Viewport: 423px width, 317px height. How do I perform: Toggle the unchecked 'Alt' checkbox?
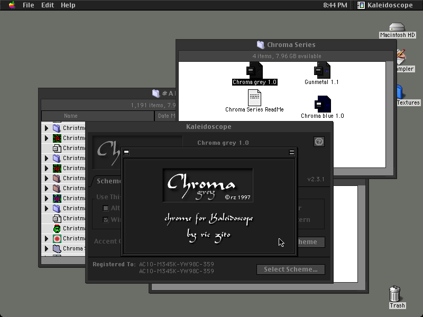(x=105, y=208)
